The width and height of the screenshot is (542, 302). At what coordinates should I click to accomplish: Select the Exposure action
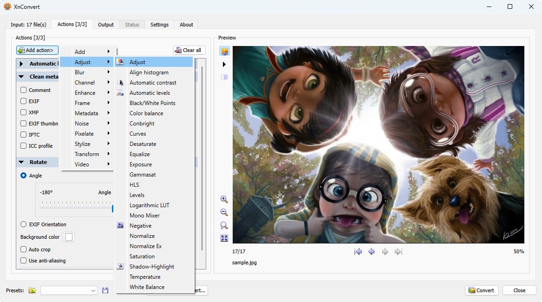[154, 164]
